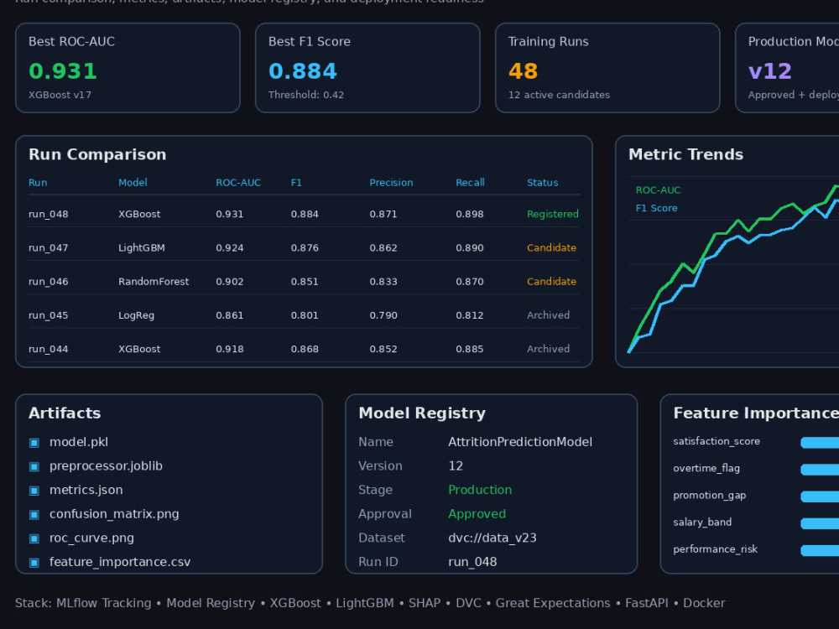Click the Approved approval value

pyautogui.click(x=477, y=514)
